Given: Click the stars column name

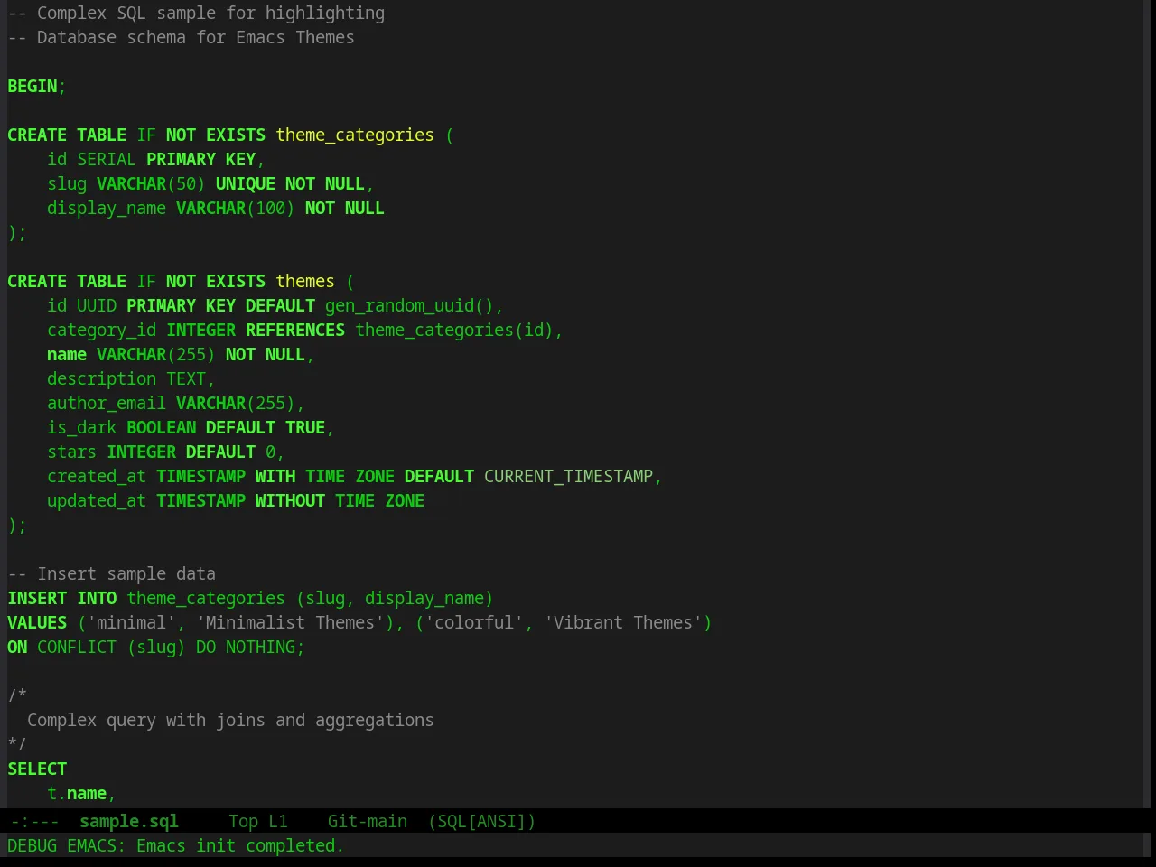Looking at the screenshot, I should (72, 452).
